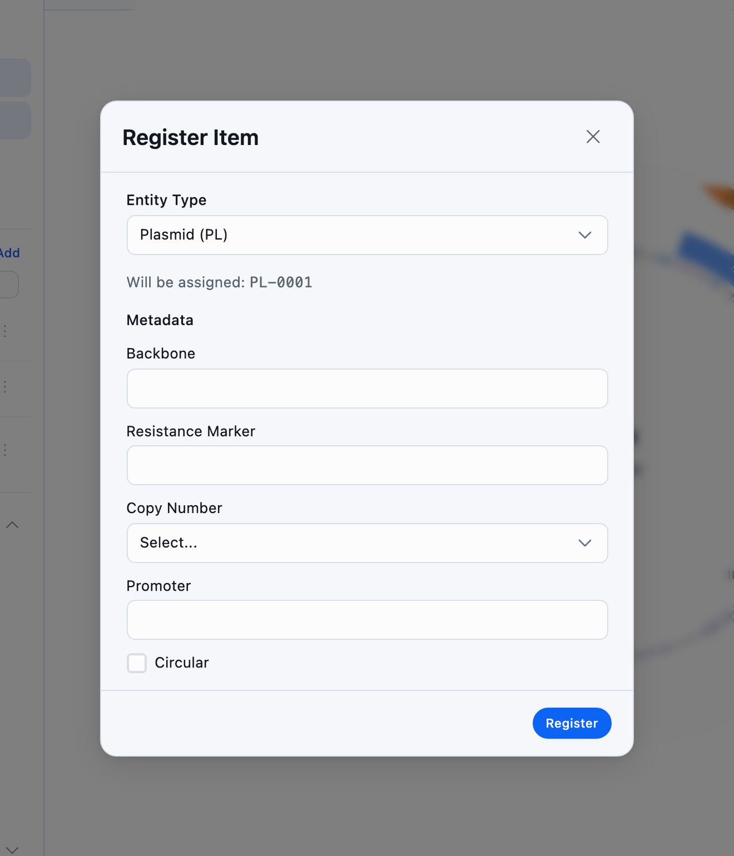Submit with the blue Register button
This screenshot has width=734, height=856.
(x=572, y=723)
